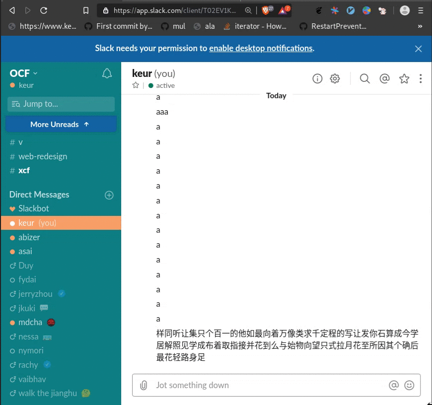The image size is (432, 405).
Task: Open the Duy direct message
Action: click(61, 266)
